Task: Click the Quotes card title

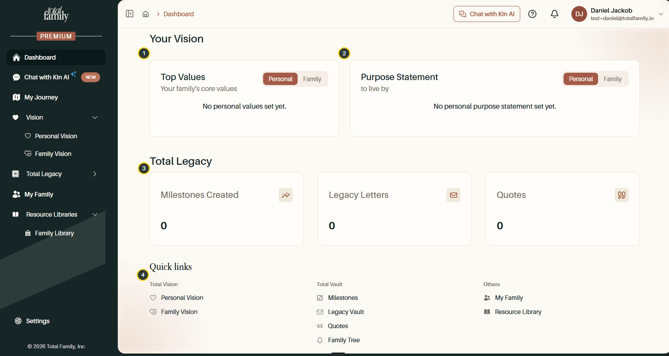Action: 511,195
